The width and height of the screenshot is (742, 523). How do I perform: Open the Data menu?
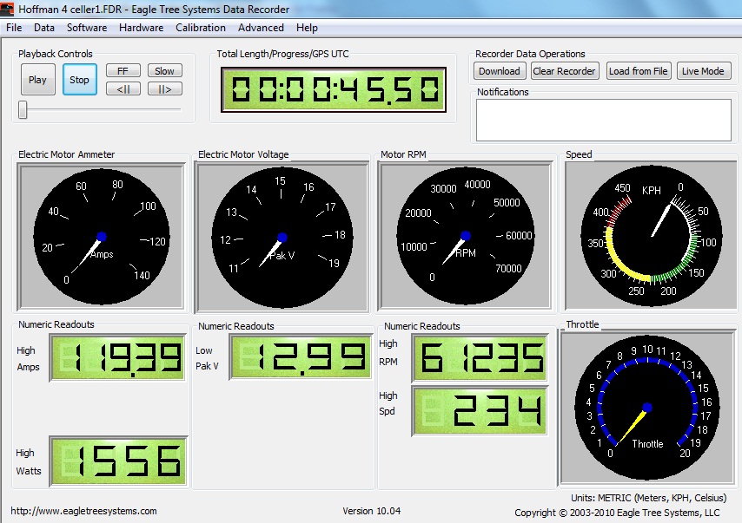click(x=44, y=28)
